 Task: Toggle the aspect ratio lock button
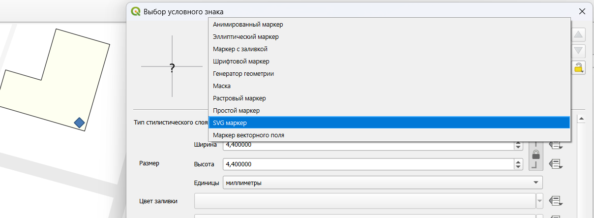click(536, 155)
